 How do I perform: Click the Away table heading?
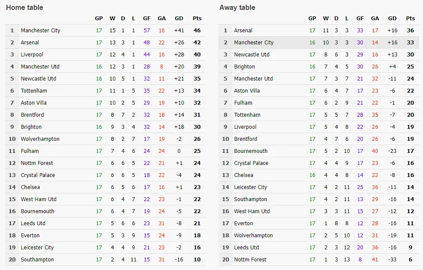tap(237, 7)
